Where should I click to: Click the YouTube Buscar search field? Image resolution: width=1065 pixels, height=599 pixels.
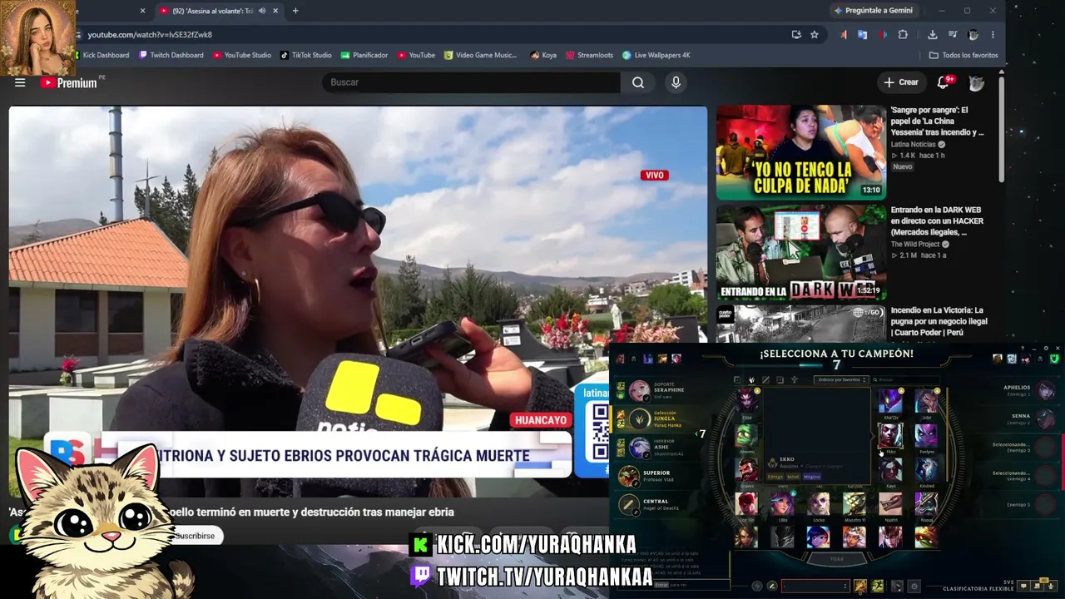(x=471, y=82)
